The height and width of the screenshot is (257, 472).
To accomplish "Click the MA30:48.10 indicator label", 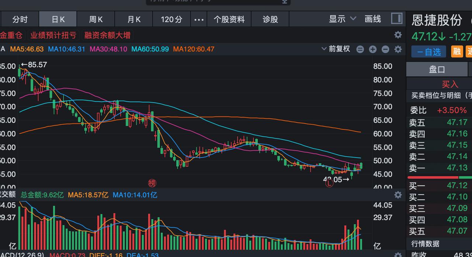I will pos(108,49).
